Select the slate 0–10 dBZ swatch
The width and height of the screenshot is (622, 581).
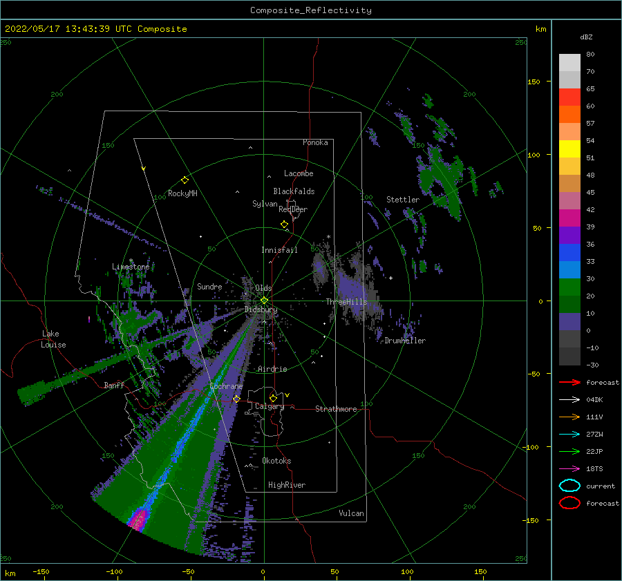(x=569, y=322)
